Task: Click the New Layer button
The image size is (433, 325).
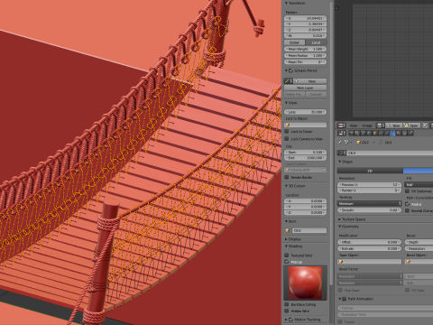Action: 306,88
